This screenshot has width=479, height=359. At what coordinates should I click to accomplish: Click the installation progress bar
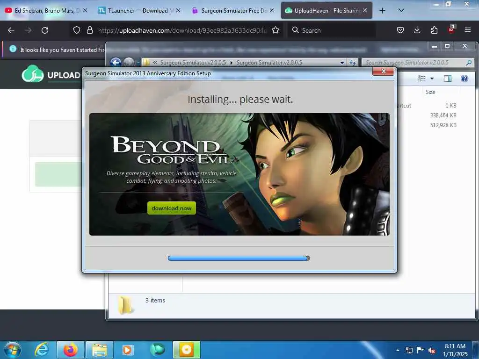click(x=239, y=258)
